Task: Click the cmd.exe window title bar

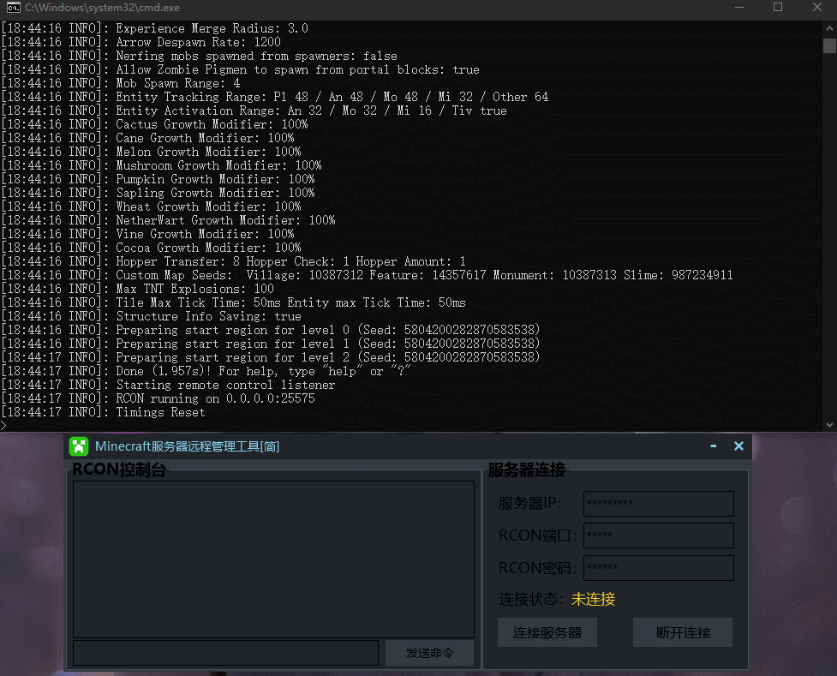Action: (x=343, y=8)
